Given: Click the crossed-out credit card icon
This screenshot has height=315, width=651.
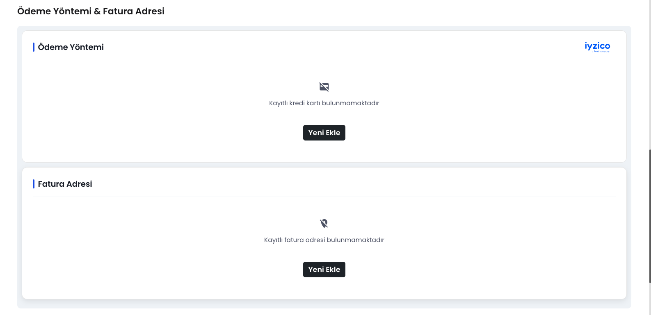Looking at the screenshot, I should tap(324, 87).
